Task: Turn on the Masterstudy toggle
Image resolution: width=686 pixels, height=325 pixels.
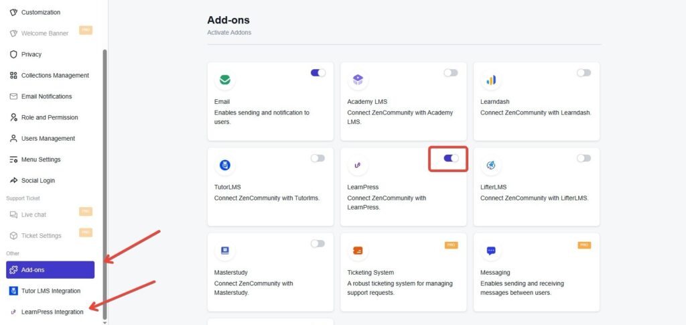Action: (318, 243)
